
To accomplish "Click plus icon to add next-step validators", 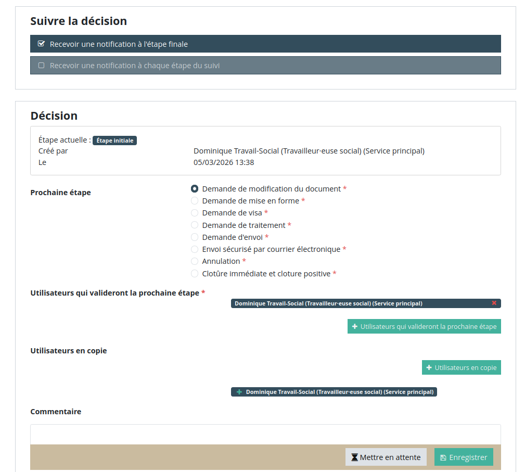I will click(x=354, y=326).
